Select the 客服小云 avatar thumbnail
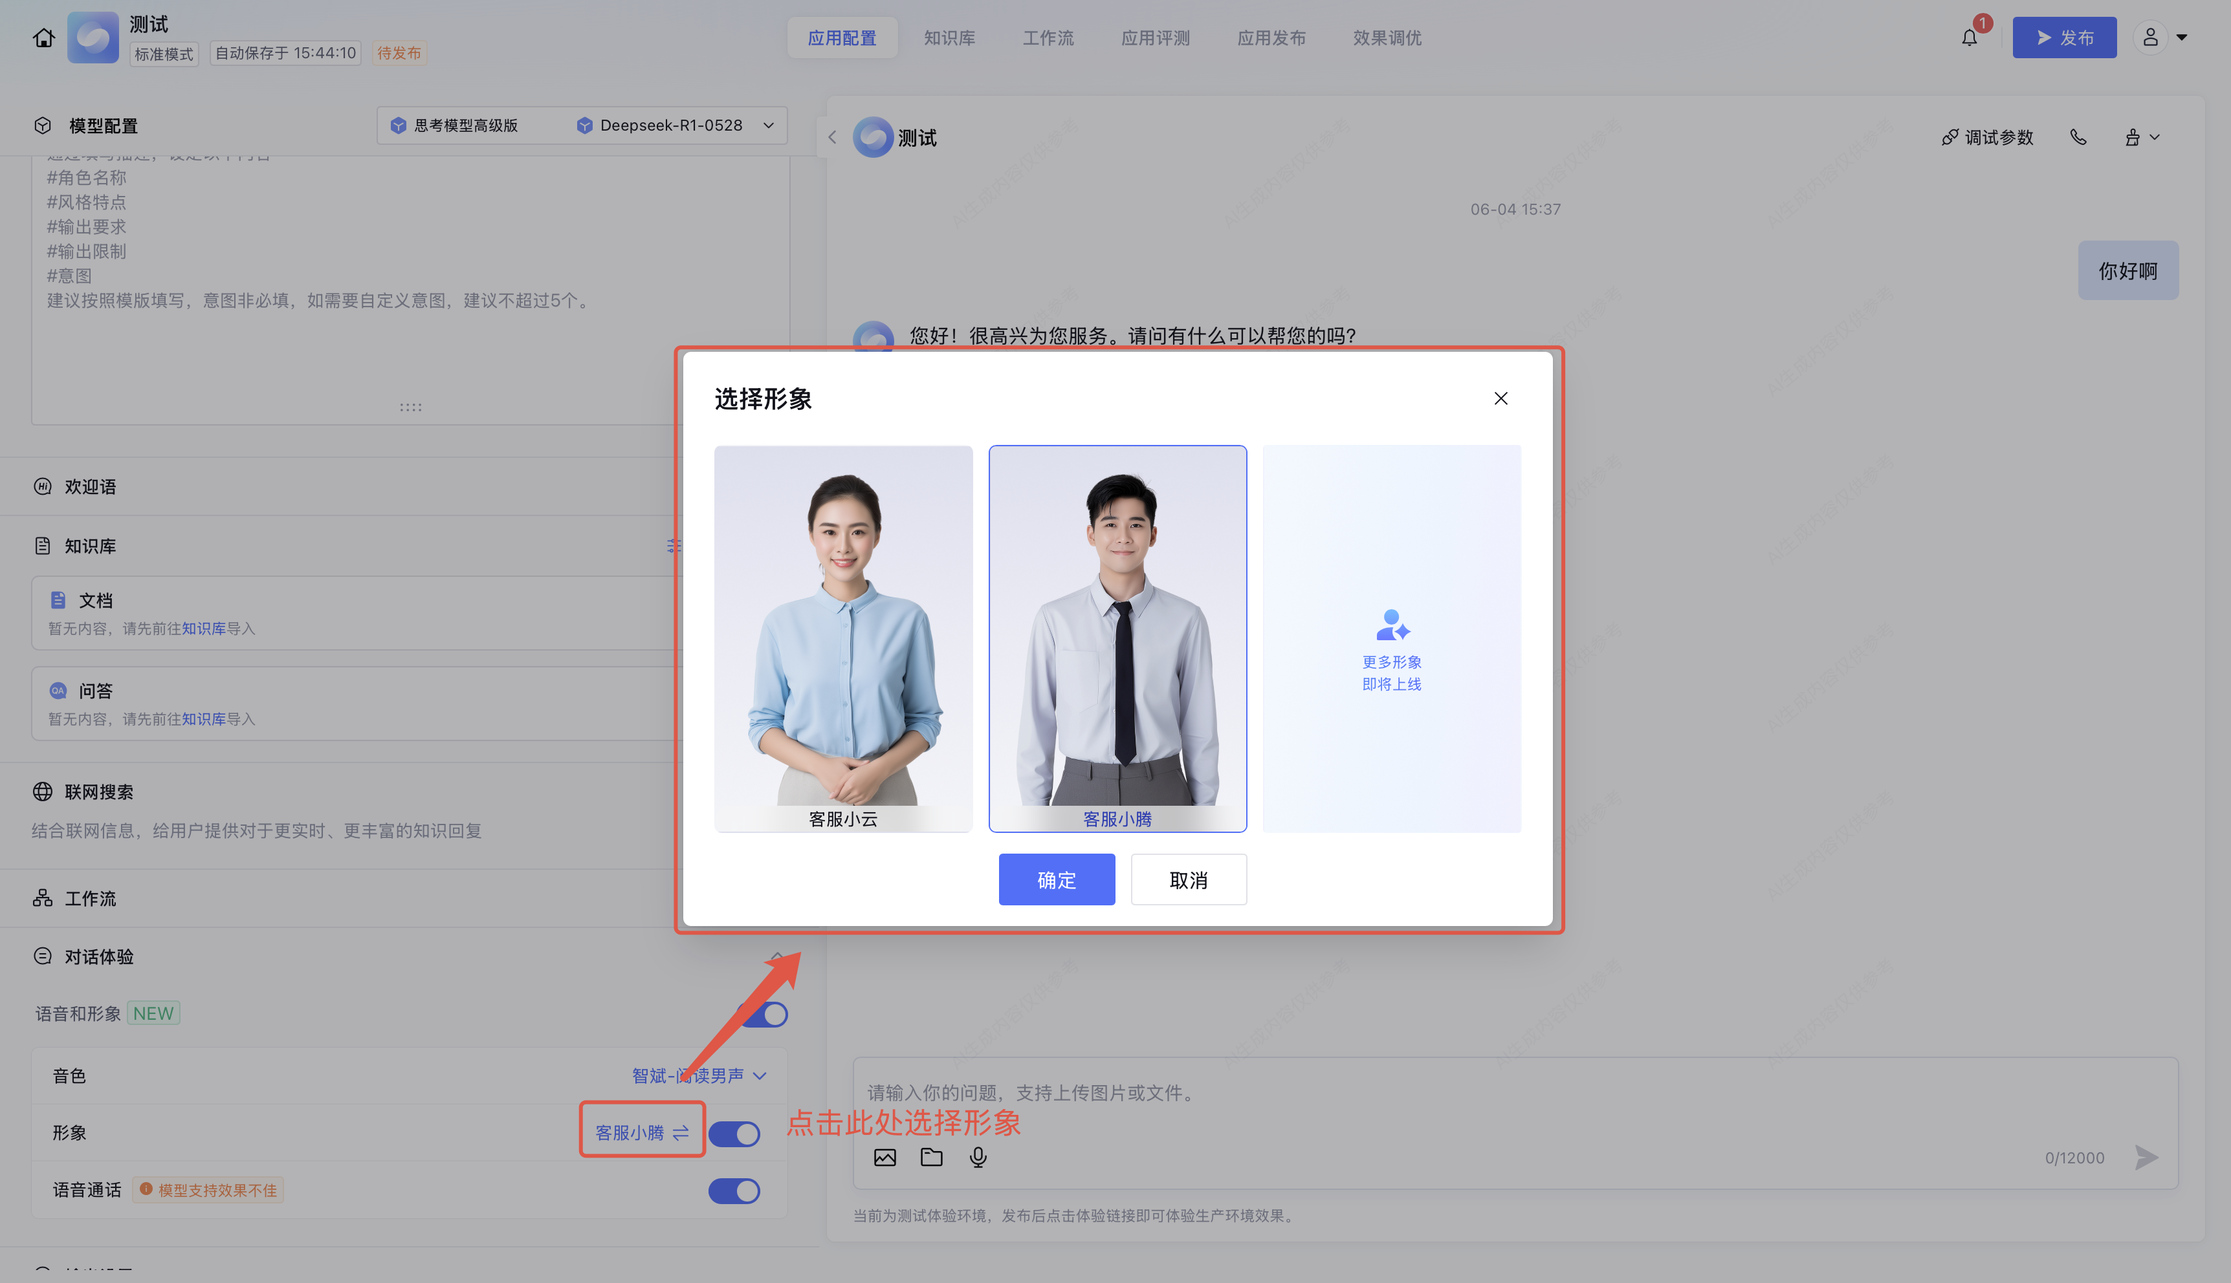 point(842,638)
